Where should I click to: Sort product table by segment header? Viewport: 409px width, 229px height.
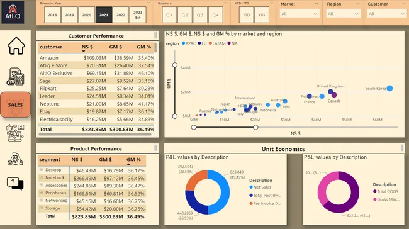point(50,160)
